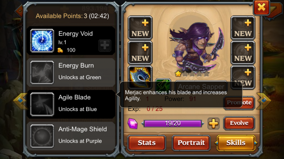Add soul stones with the plus button
The image size is (284, 159).
[213, 124]
